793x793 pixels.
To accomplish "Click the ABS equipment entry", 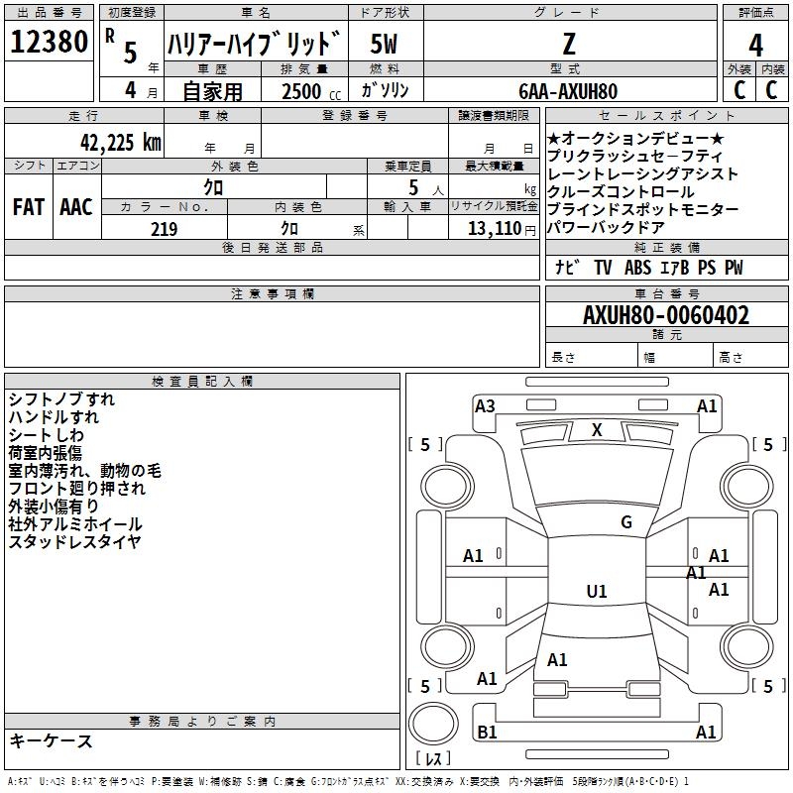I will [637, 268].
